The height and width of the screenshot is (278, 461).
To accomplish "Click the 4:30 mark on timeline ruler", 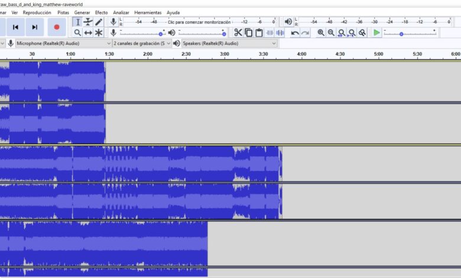I will pyautogui.click(x=340, y=54).
